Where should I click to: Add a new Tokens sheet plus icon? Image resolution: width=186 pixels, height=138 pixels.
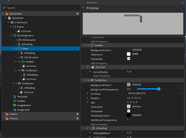point(77,114)
